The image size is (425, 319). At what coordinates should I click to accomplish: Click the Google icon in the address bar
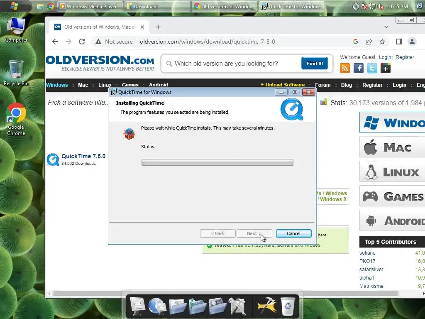356,42
